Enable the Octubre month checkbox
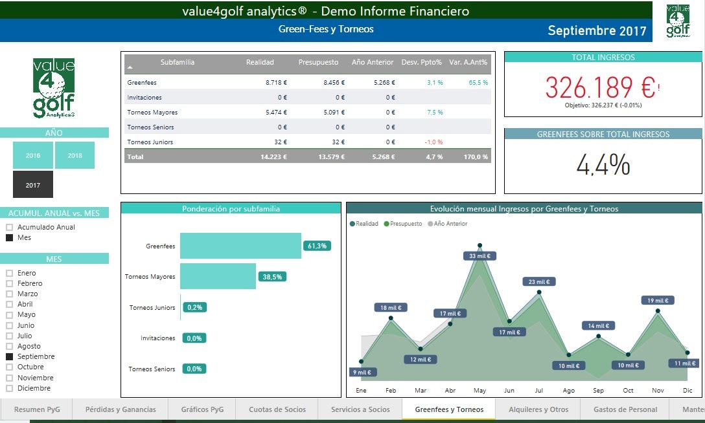The image size is (705, 423). tap(10, 367)
